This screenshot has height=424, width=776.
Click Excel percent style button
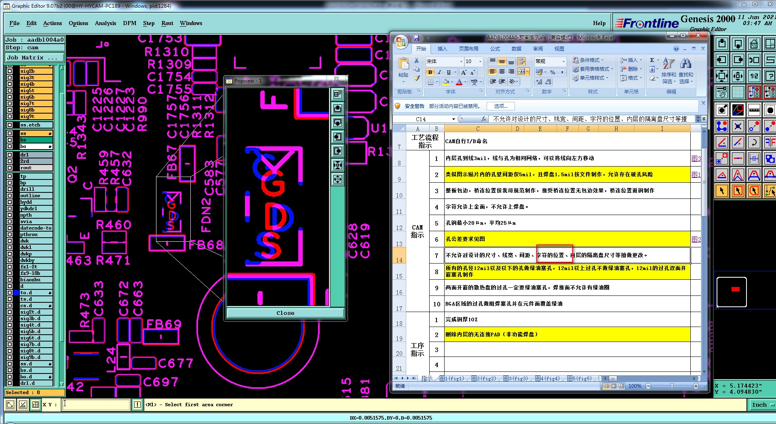tap(552, 72)
